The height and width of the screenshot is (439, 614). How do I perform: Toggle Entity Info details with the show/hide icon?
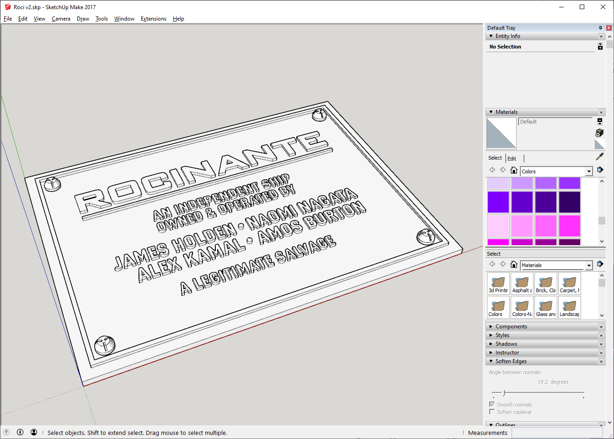[x=600, y=46]
